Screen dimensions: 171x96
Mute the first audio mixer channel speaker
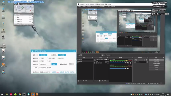click(128, 63)
